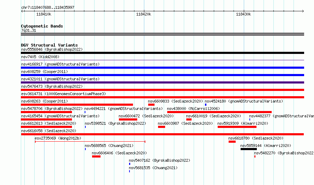The image size is (314, 185).
Task: Select nsv6606406 (Sedlazeck2020) label
Action: tap(119, 153)
